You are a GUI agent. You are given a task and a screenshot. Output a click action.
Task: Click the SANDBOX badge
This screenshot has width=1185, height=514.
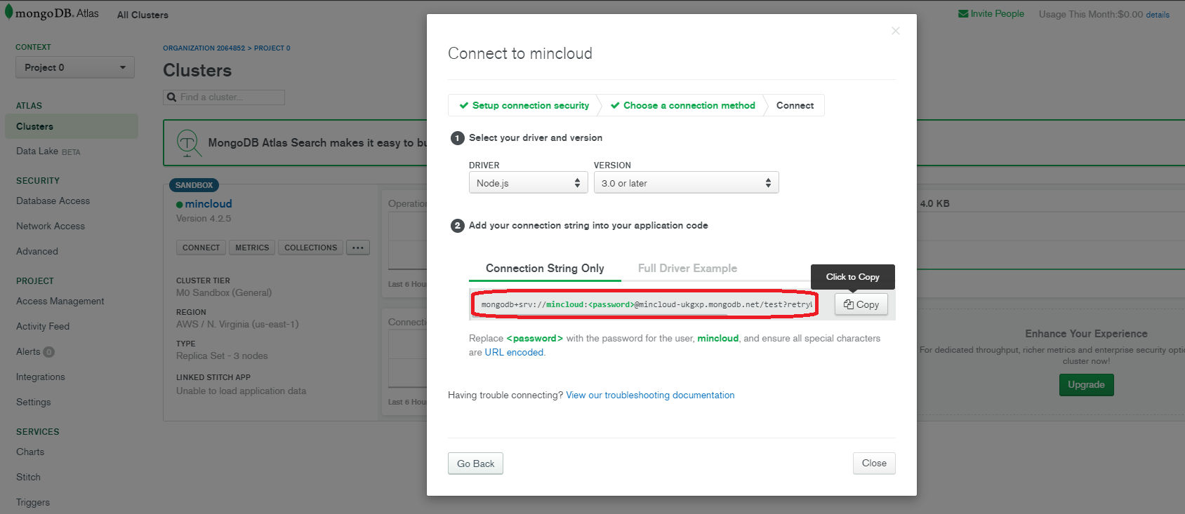(194, 185)
